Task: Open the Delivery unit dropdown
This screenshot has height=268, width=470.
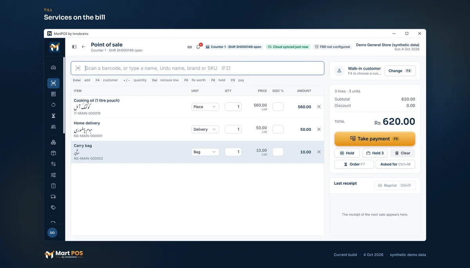Action: (205, 129)
